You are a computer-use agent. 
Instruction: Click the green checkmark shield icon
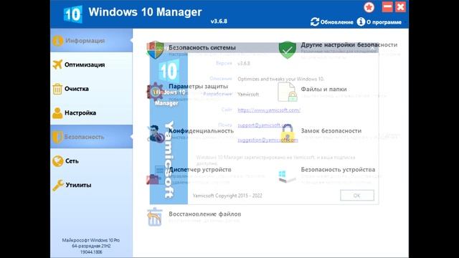coord(287,49)
